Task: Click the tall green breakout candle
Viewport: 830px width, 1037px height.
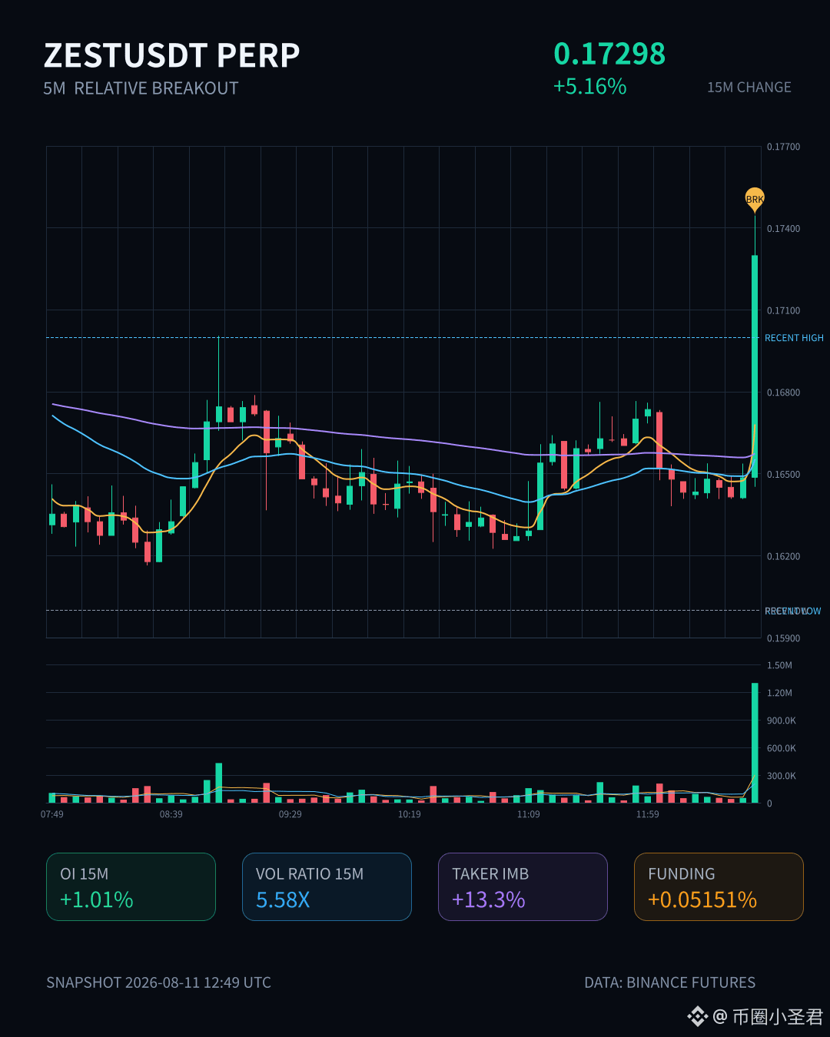Action: pos(755,366)
